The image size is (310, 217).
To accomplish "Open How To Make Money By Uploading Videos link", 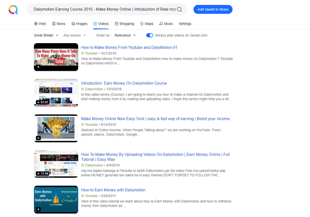I will tap(155, 157).
